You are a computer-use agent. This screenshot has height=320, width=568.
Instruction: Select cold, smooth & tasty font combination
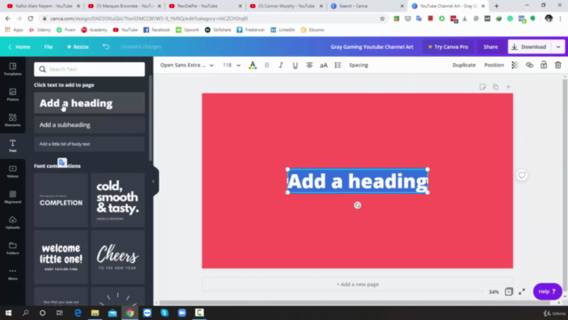point(118,200)
